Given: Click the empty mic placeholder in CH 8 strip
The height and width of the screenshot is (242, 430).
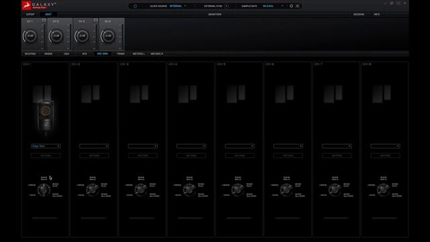Looking at the screenshot, I should [x=382, y=94].
